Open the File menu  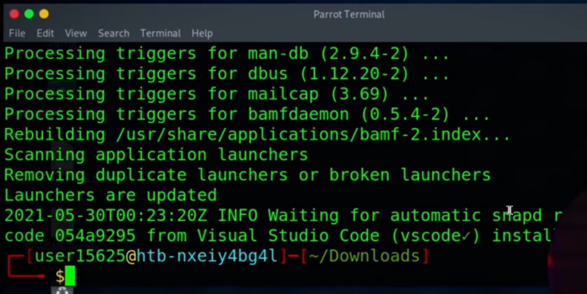click(17, 33)
